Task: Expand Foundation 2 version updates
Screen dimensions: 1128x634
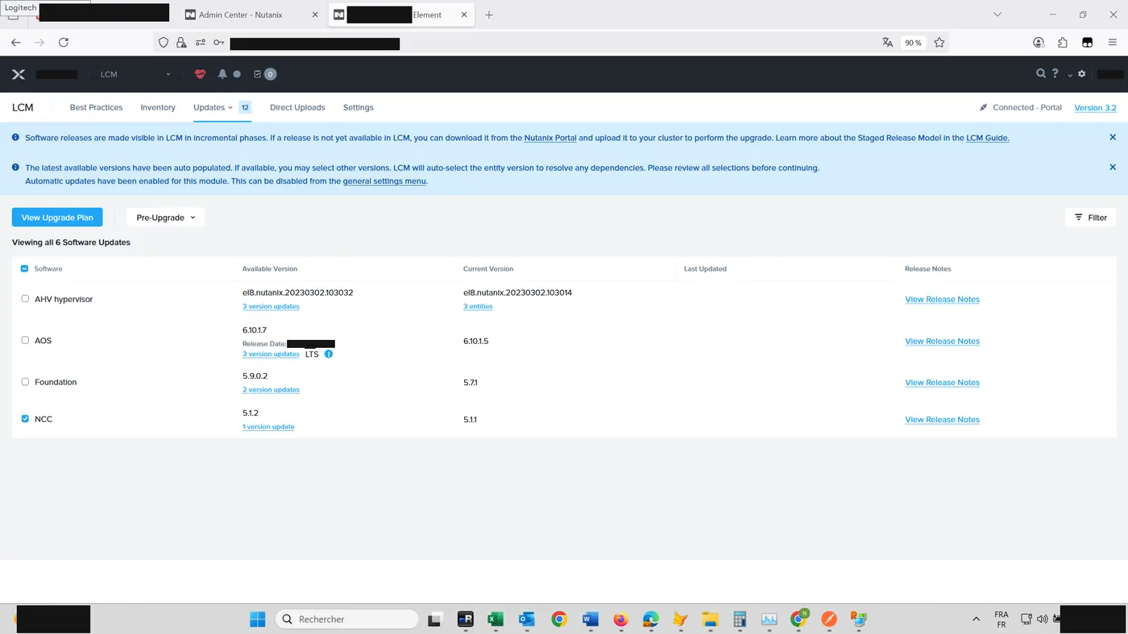Action: click(x=271, y=390)
